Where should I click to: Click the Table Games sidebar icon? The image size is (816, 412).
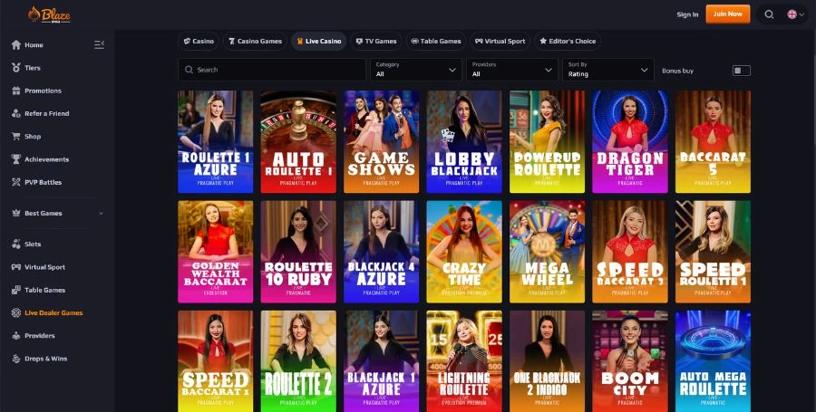(x=16, y=290)
